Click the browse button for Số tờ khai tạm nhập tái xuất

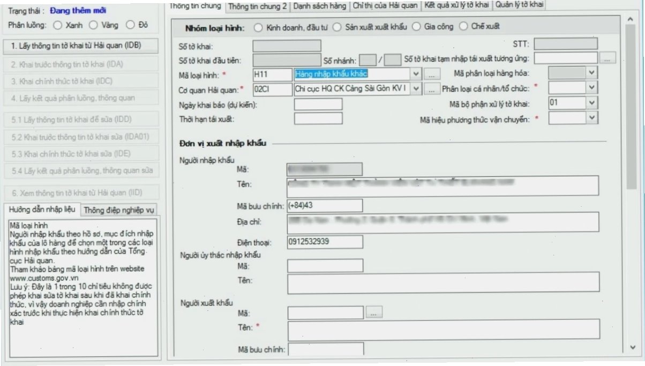[x=607, y=58]
